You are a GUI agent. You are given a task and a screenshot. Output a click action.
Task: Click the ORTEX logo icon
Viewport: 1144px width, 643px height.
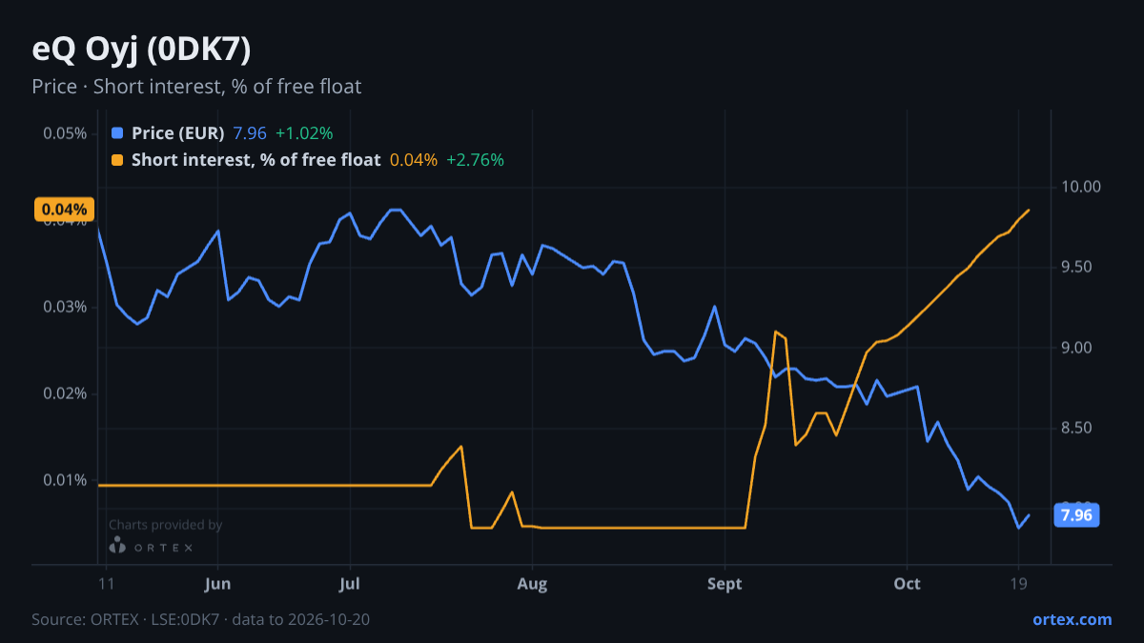tap(117, 546)
